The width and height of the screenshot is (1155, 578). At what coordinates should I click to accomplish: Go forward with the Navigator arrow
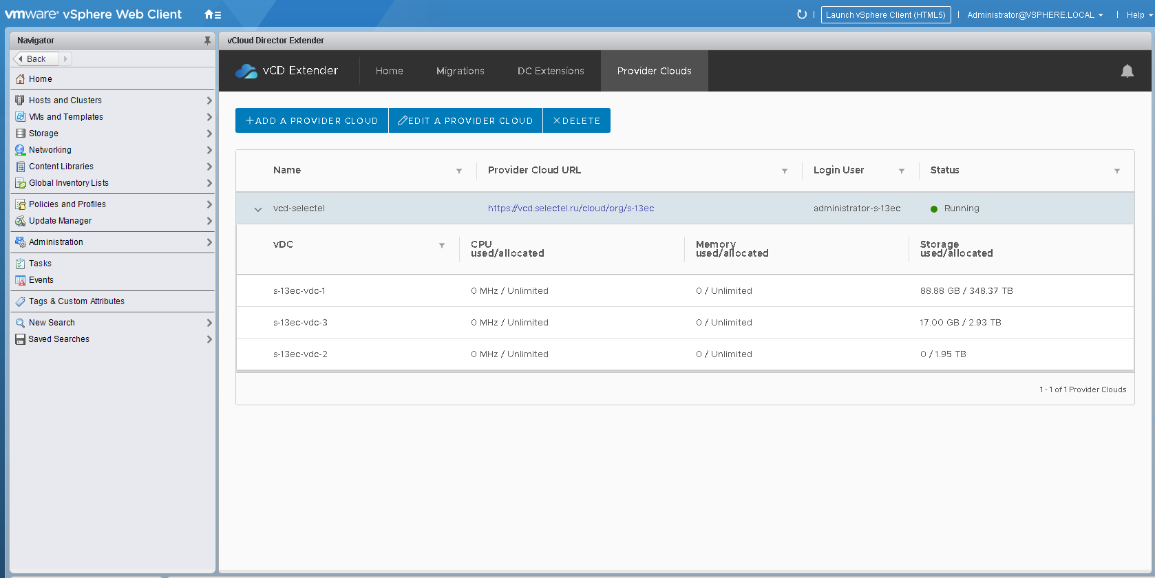(x=65, y=59)
